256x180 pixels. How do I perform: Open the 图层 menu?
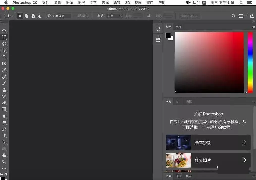coord(81,3)
